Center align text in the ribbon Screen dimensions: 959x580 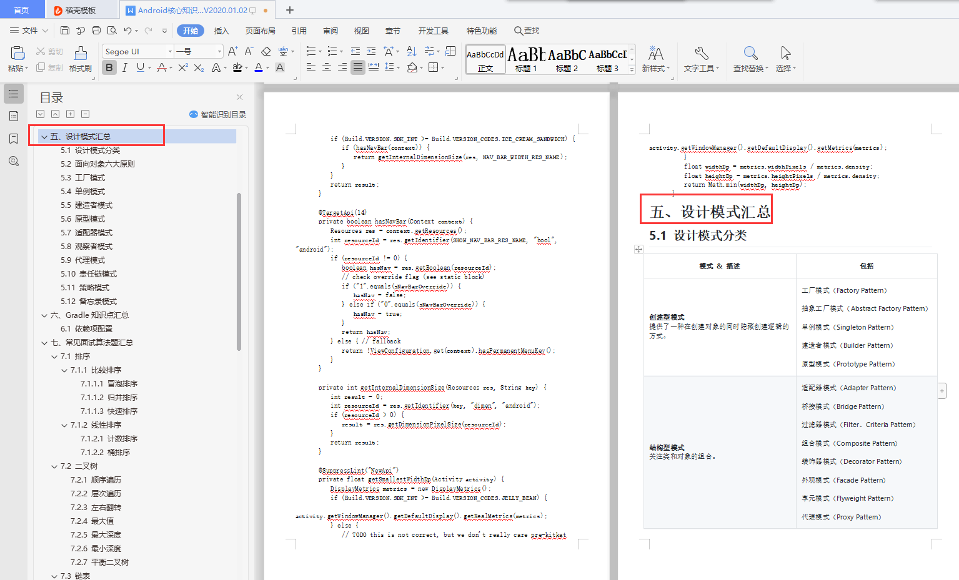327,67
